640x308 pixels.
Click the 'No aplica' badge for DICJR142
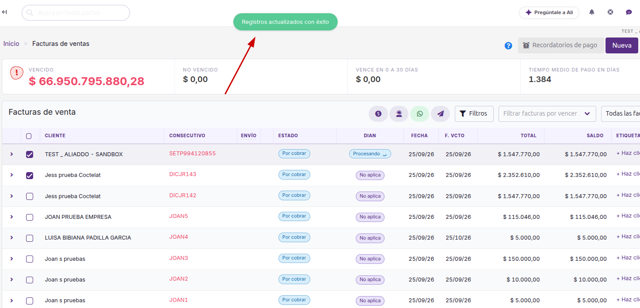click(x=370, y=196)
